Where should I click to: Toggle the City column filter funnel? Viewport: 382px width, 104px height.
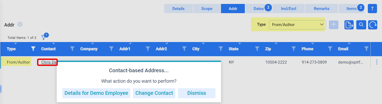(221, 49)
